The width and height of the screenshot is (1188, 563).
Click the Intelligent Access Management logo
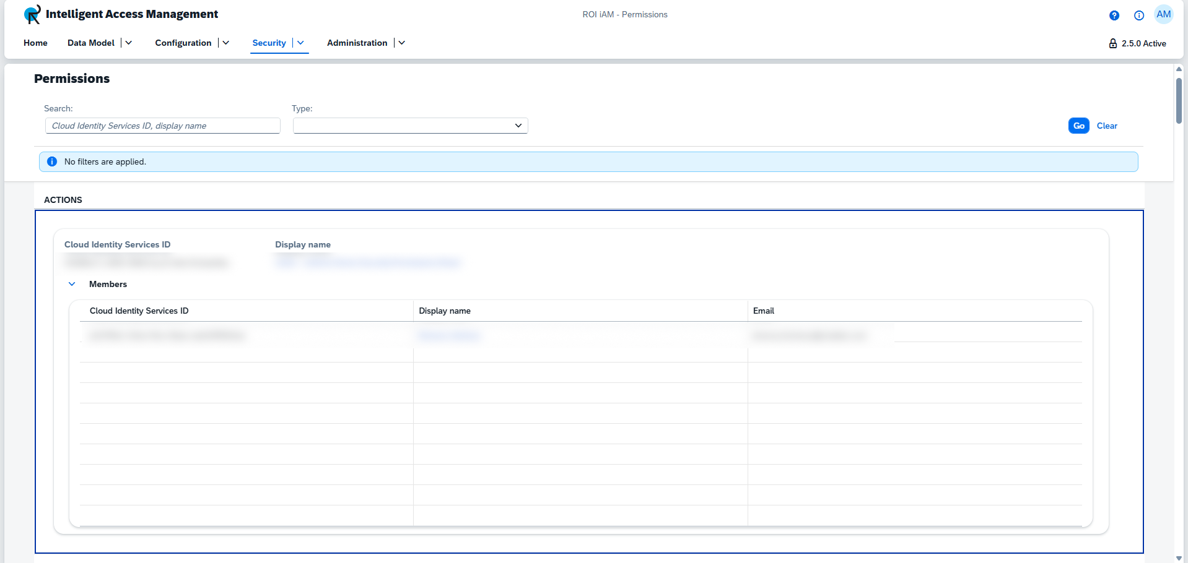tap(32, 14)
